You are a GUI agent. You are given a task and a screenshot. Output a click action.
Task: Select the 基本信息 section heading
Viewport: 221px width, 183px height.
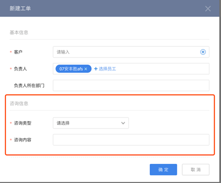click(19, 32)
